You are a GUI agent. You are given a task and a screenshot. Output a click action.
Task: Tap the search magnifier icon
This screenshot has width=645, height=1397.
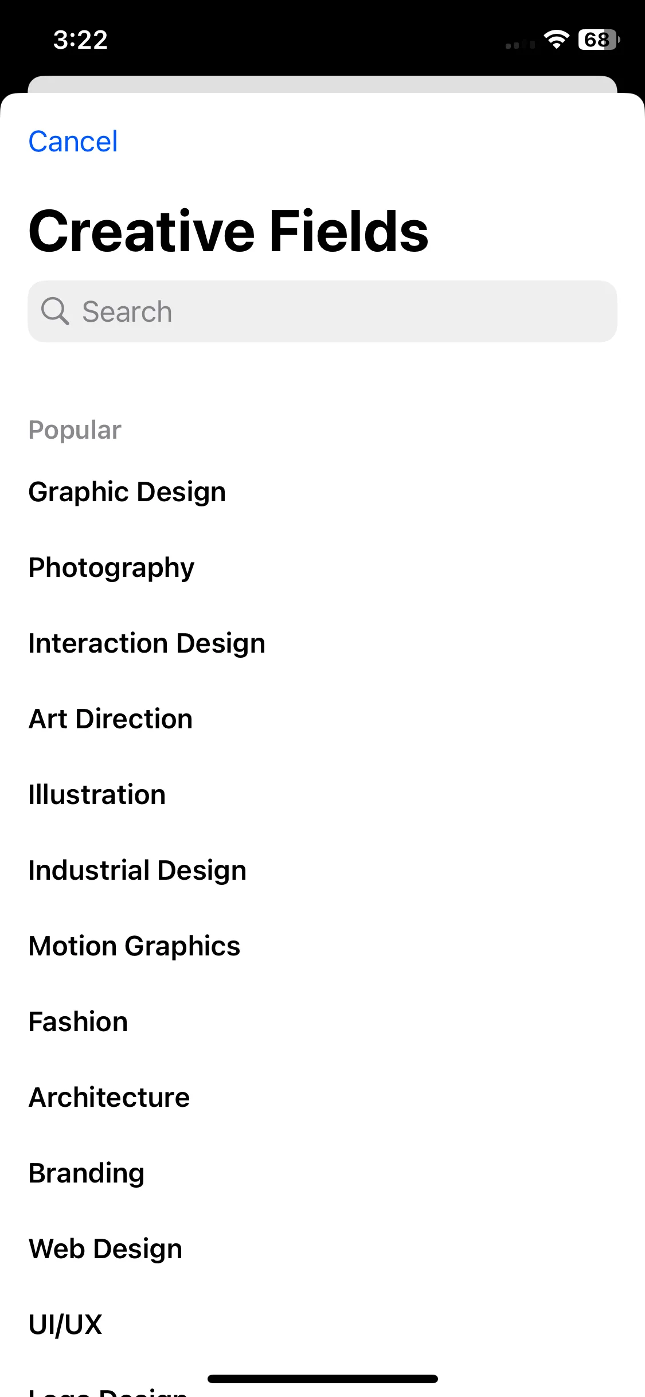55,311
